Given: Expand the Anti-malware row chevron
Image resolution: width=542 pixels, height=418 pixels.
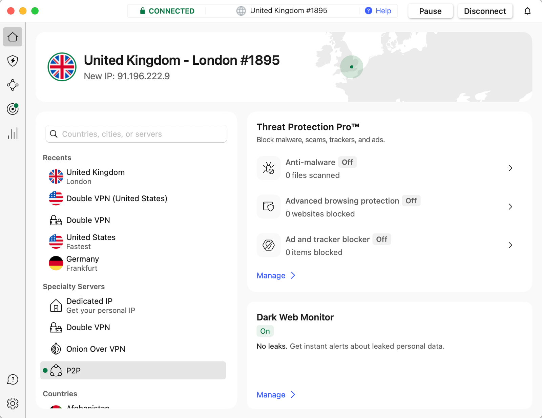Looking at the screenshot, I should coord(510,168).
